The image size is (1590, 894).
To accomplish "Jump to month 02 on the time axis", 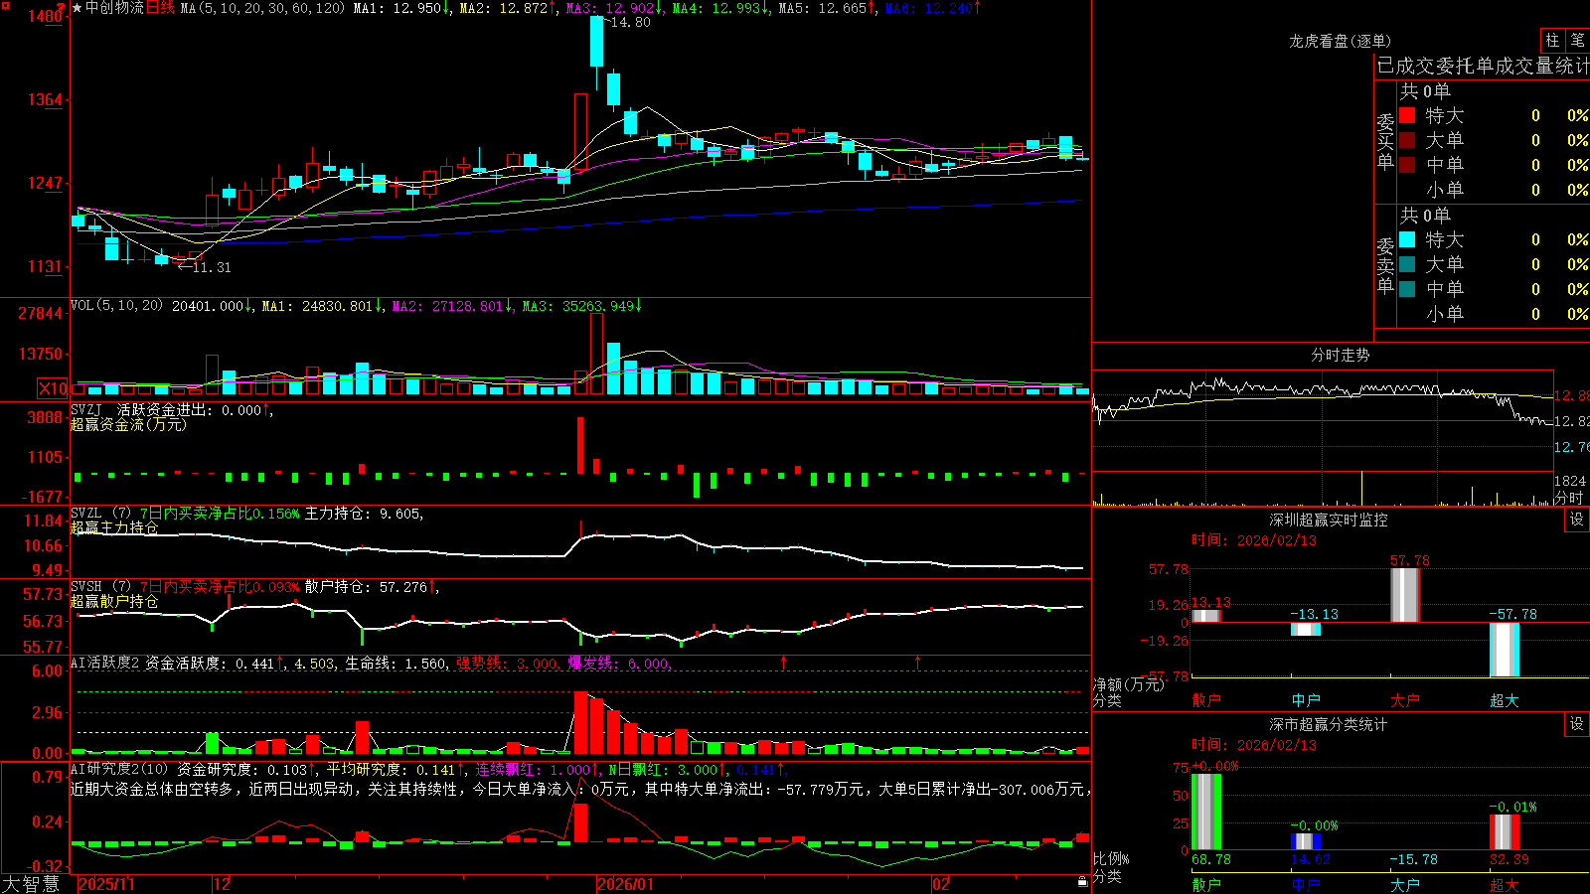I will tap(941, 884).
